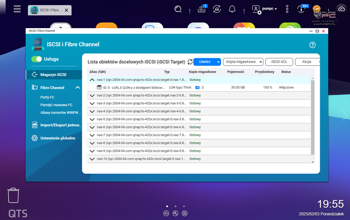Open the notifications bell icon
This screenshot has height=220, width=350.
point(232,9)
